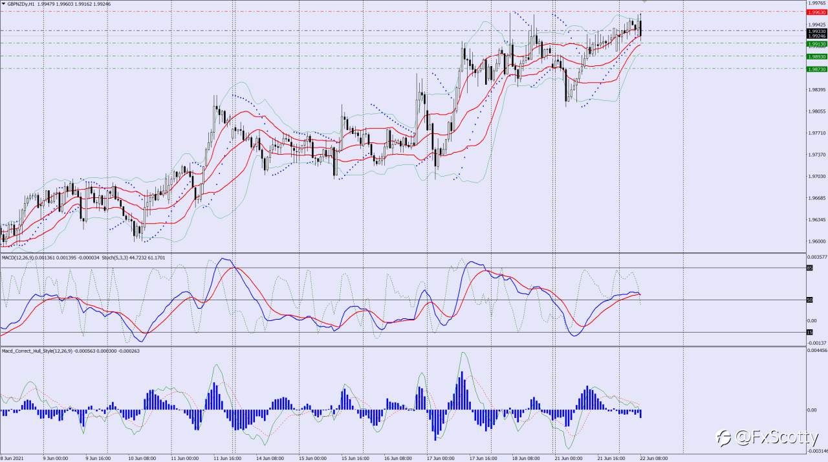Screen dimensions: 828x462
Task: Click the 15 stochastic level label
Action: click(x=809, y=332)
